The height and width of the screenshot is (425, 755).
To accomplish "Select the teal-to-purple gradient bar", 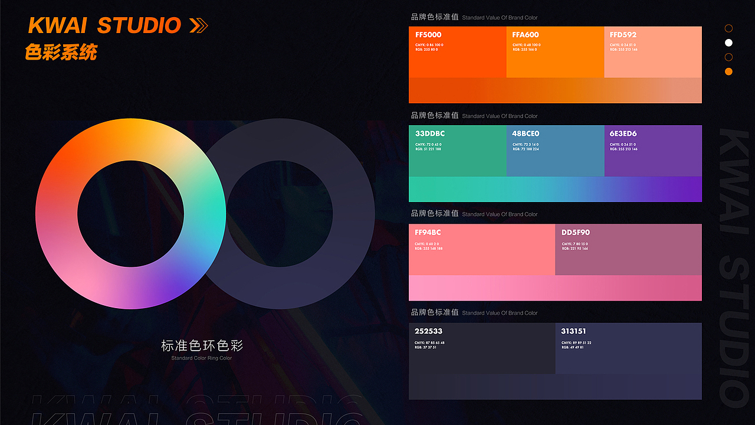I will point(555,189).
